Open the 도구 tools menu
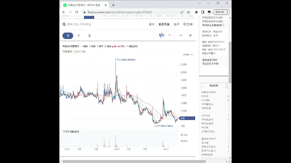 (176, 24)
